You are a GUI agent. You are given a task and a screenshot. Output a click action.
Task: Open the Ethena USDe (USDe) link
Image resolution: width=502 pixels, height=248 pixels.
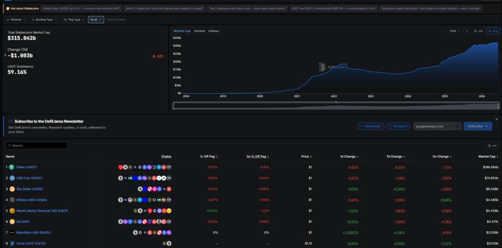tap(32, 199)
